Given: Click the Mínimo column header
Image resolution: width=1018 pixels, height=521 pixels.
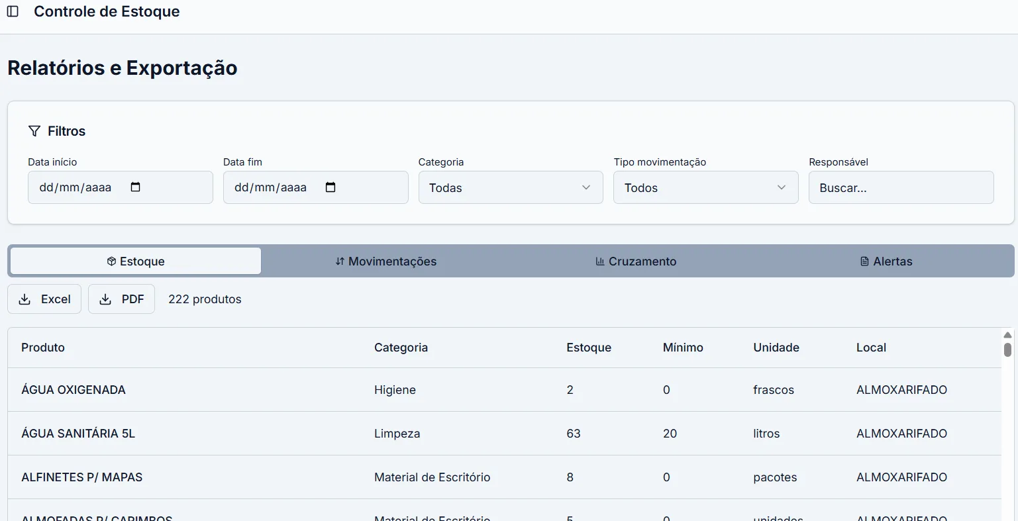Looking at the screenshot, I should [x=683, y=348].
